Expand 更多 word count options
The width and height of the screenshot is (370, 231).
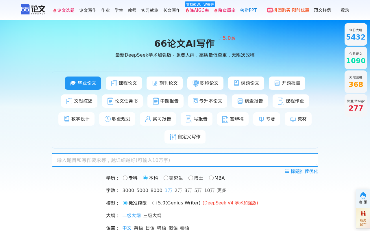coord(222,191)
